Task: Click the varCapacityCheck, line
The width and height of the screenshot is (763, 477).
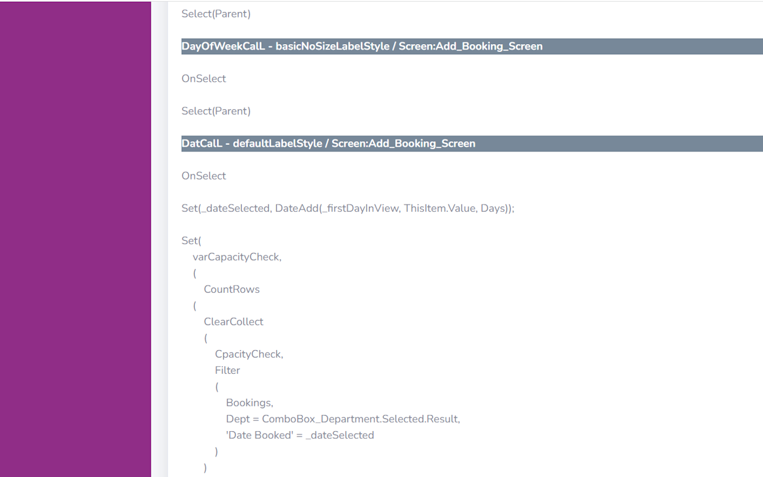Action: click(x=237, y=257)
